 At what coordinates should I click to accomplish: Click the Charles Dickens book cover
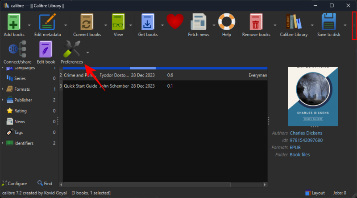click(x=313, y=96)
